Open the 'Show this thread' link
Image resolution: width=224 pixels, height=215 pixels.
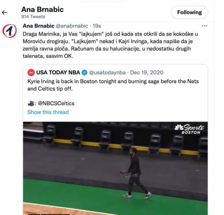pos(48,112)
